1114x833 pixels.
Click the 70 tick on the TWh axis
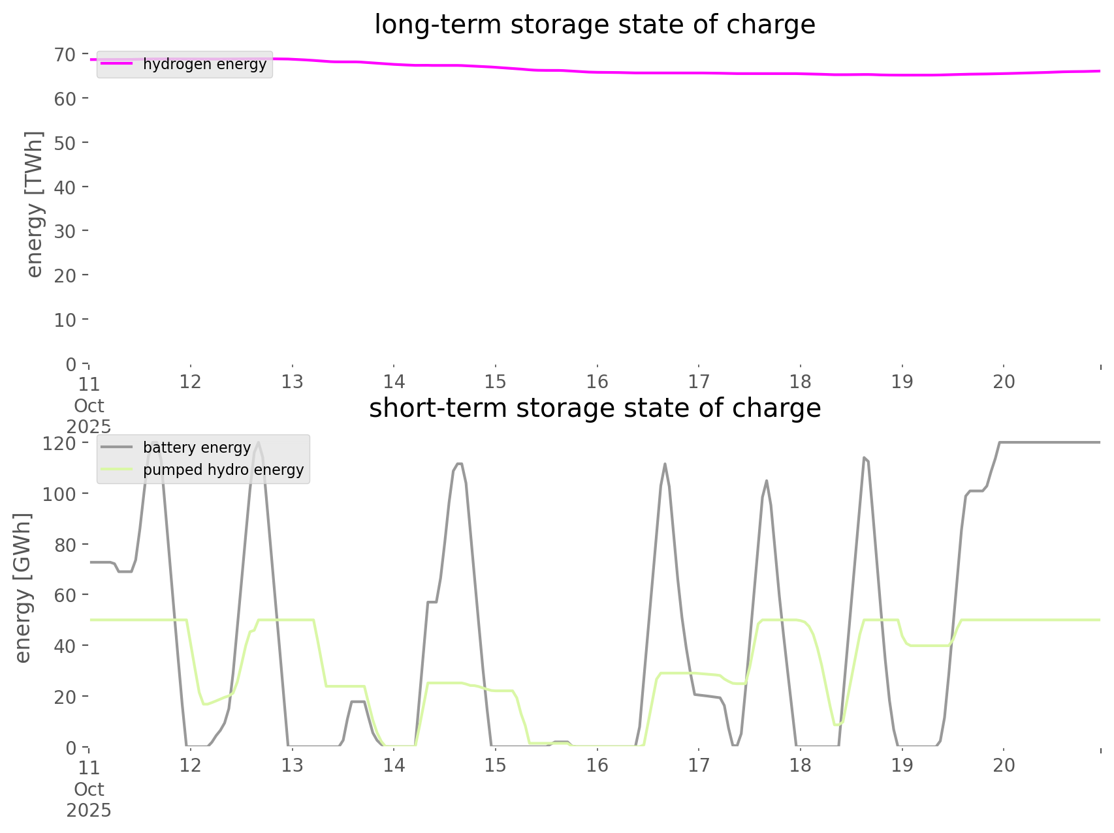pyautogui.click(x=65, y=54)
